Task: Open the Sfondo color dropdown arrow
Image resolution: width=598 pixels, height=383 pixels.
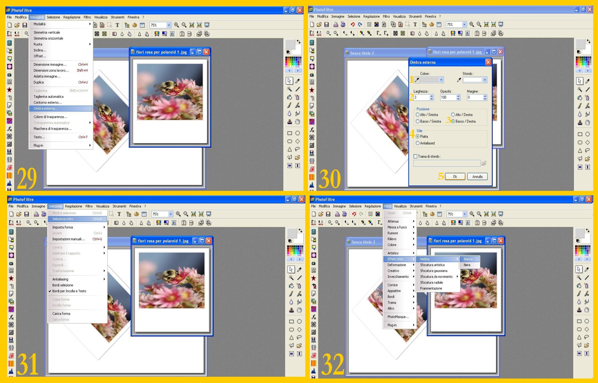Action: pos(485,80)
